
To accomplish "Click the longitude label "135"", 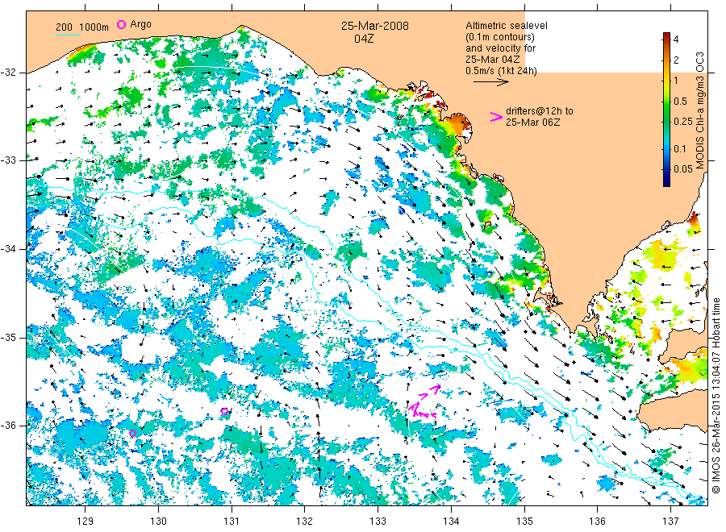I will (x=524, y=522).
